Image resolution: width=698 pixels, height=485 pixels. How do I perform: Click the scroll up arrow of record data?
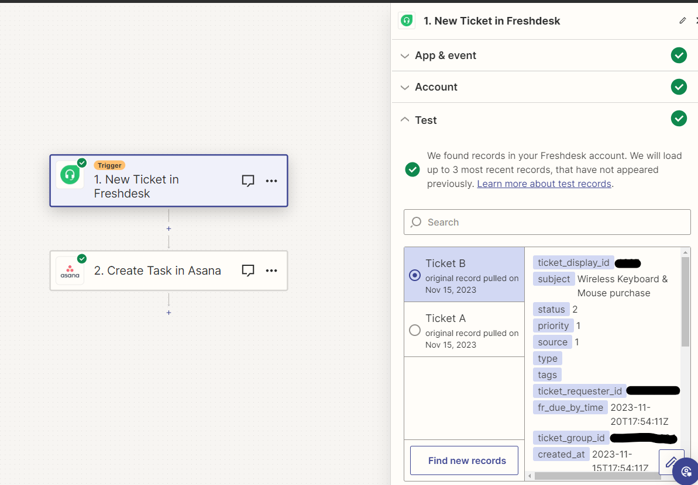[686, 252]
